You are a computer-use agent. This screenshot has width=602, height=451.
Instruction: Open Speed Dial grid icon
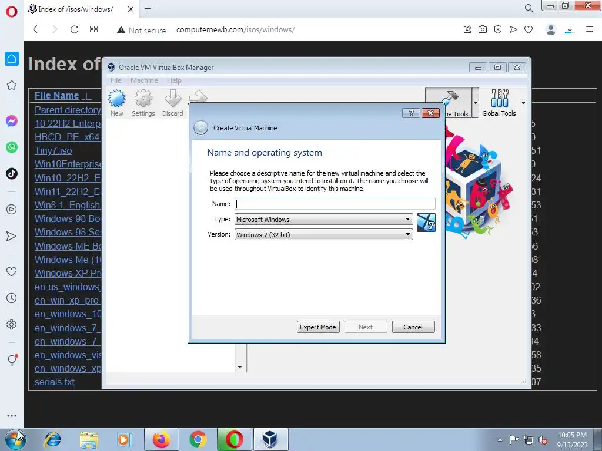(93, 29)
